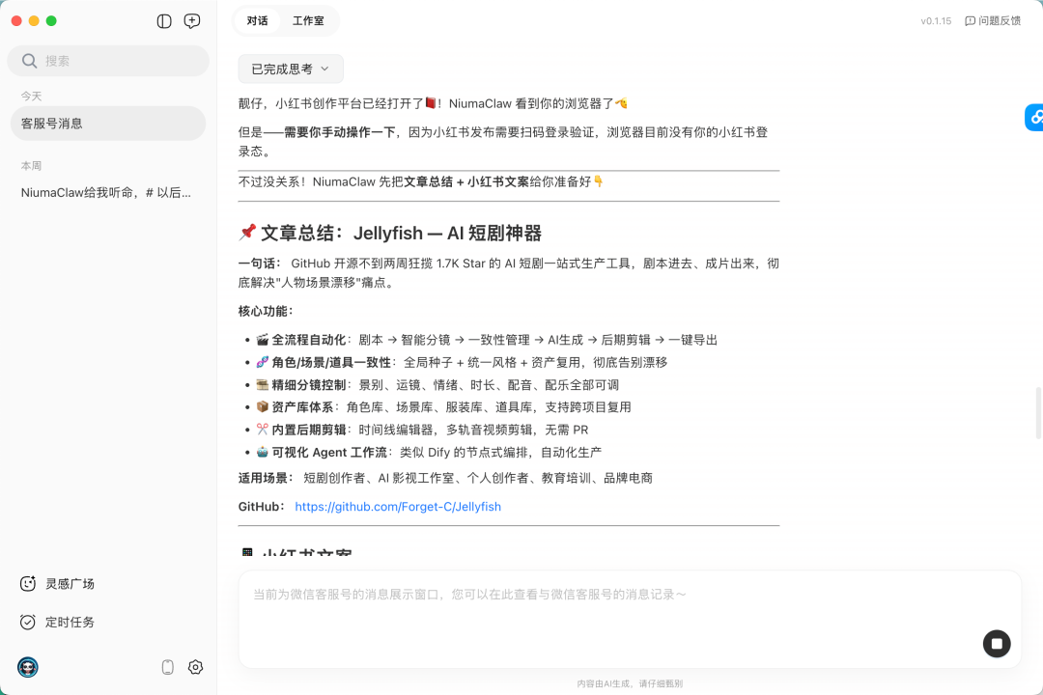Click the 问题反馈 feedback icon
Image resolution: width=1043 pixels, height=695 pixels.
[x=970, y=21]
